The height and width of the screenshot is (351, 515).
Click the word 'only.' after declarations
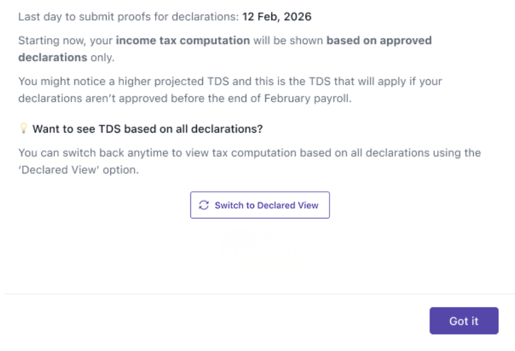point(102,57)
